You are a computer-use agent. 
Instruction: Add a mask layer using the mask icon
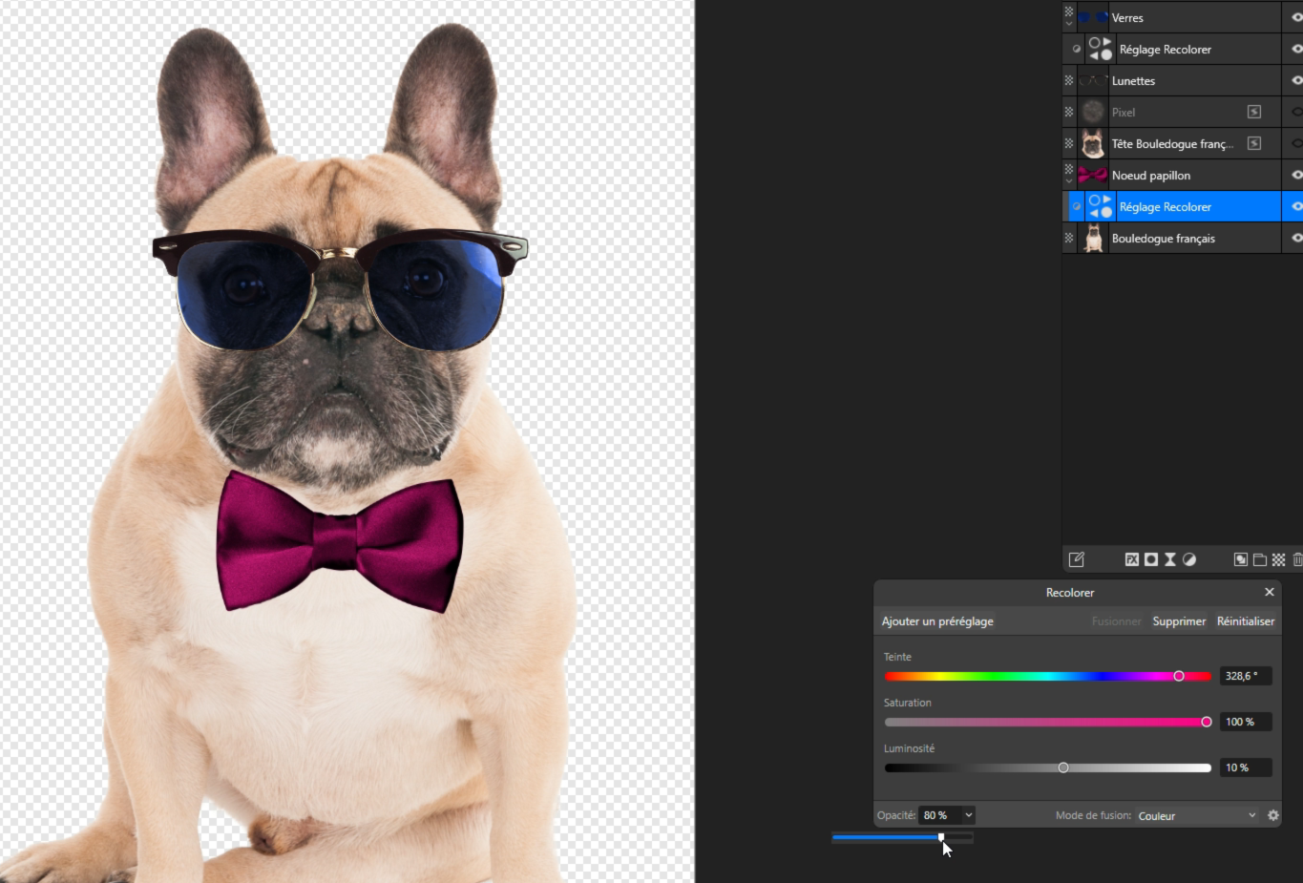point(1151,559)
